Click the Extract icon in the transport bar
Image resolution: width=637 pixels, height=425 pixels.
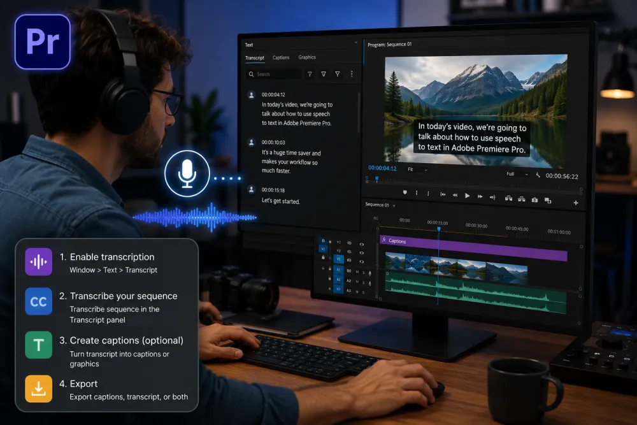click(522, 199)
